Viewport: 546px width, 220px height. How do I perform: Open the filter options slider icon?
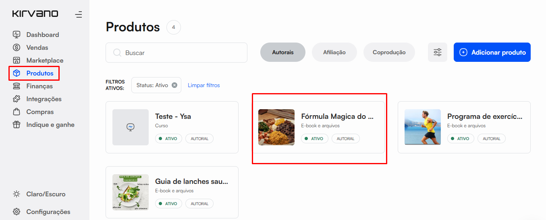[x=437, y=52]
